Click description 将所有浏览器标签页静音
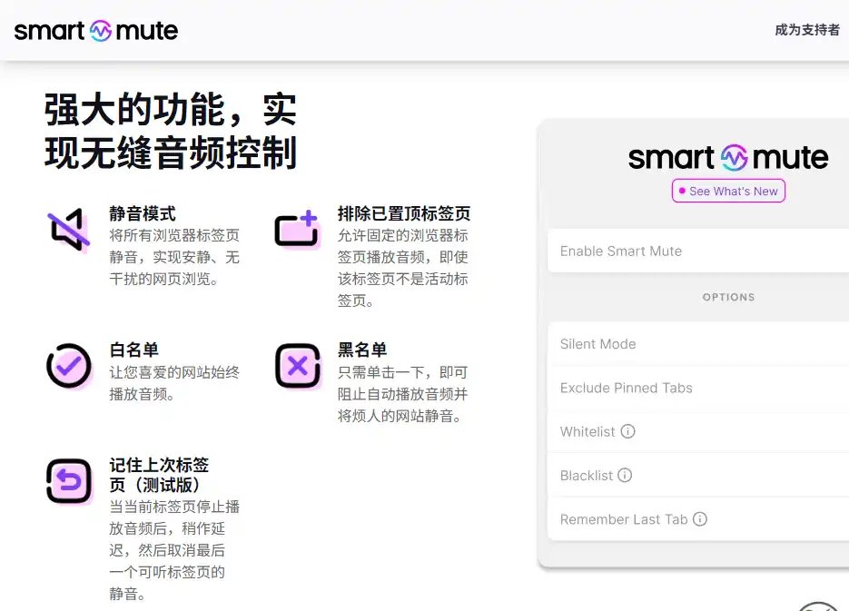 click(x=173, y=257)
